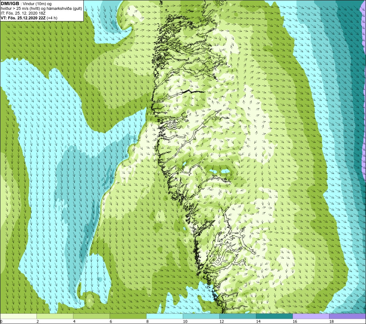The height and width of the screenshot is (324, 366).
Task: Click the legend scale label "4"
Action: pos(74,322)
